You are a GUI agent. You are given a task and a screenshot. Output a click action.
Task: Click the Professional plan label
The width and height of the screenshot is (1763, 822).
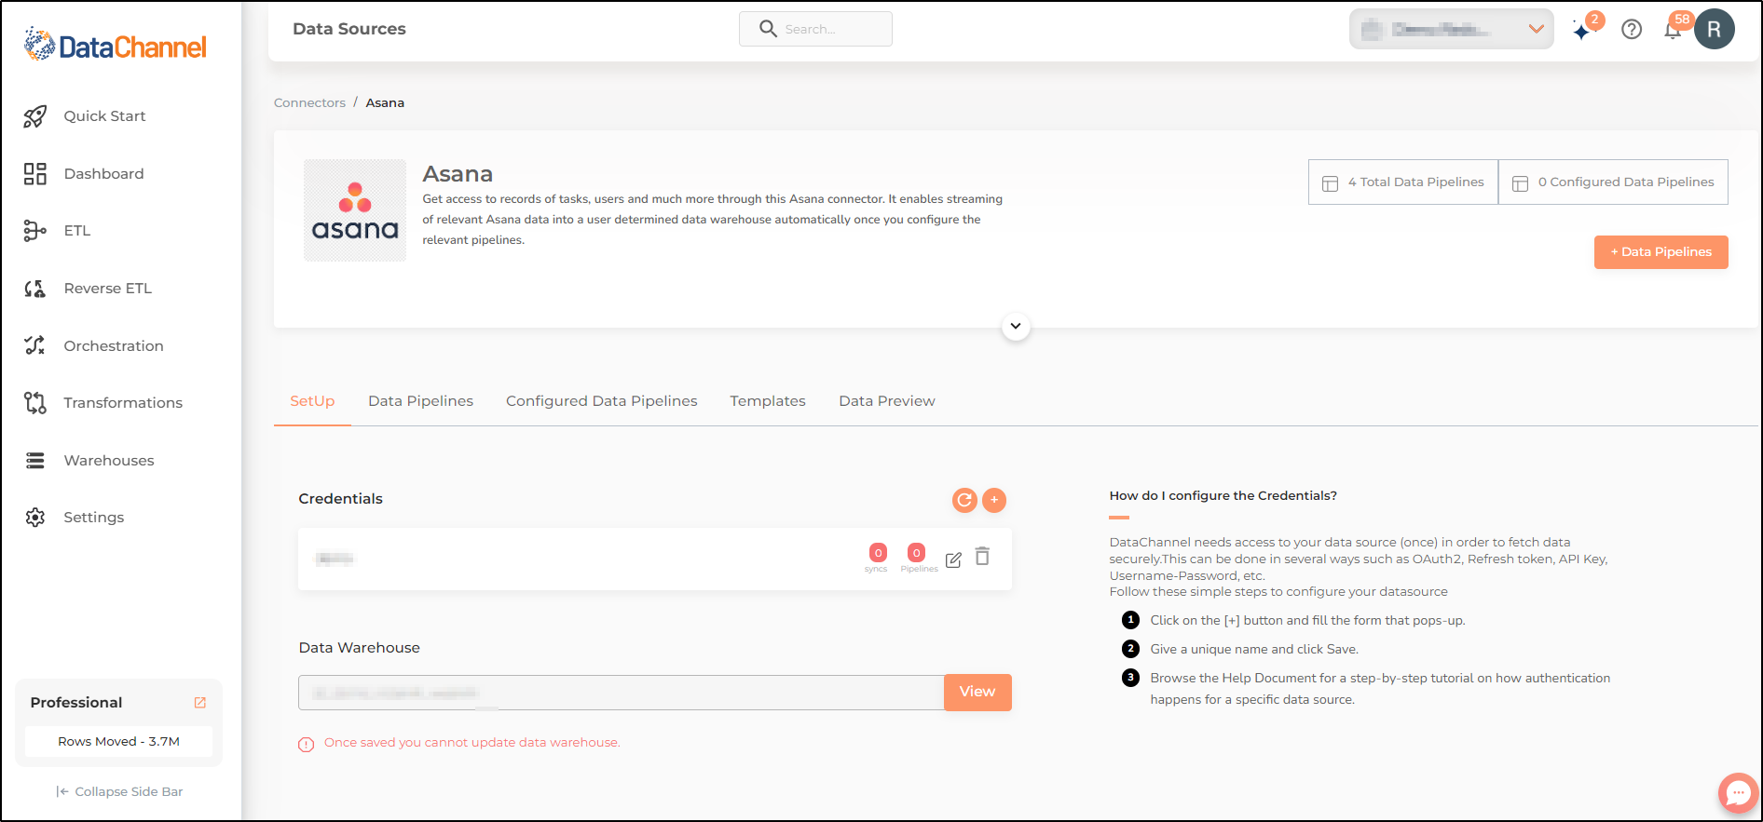coord(76,703)
